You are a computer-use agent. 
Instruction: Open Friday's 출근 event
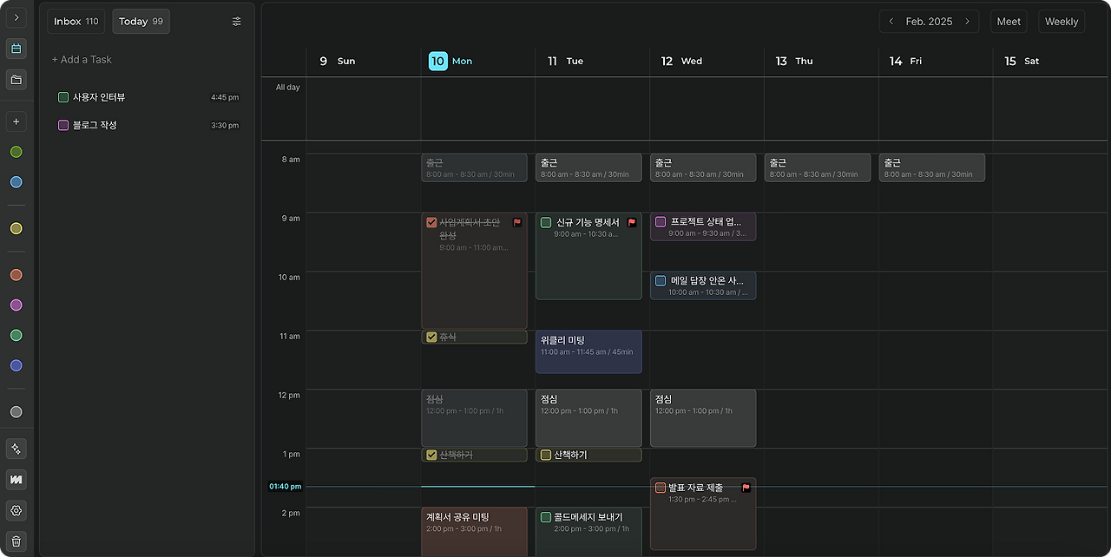click(932, 167)
